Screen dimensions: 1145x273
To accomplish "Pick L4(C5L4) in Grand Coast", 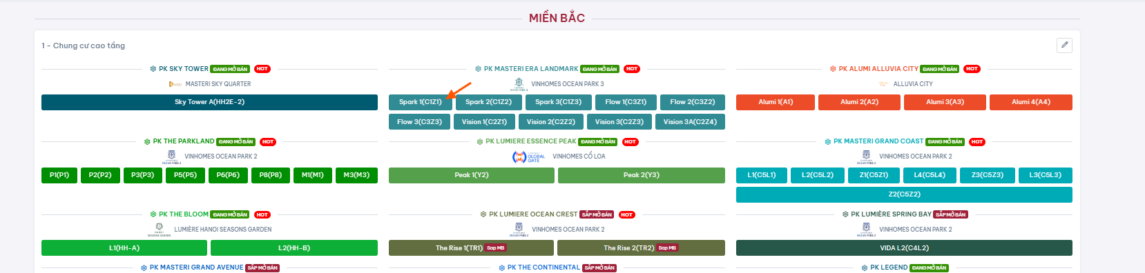I will [x=930, y=175].
